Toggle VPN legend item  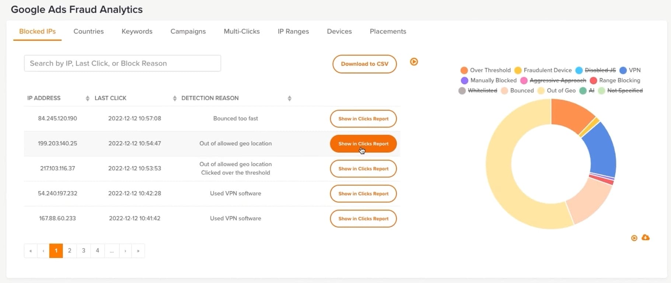point(630,70)
